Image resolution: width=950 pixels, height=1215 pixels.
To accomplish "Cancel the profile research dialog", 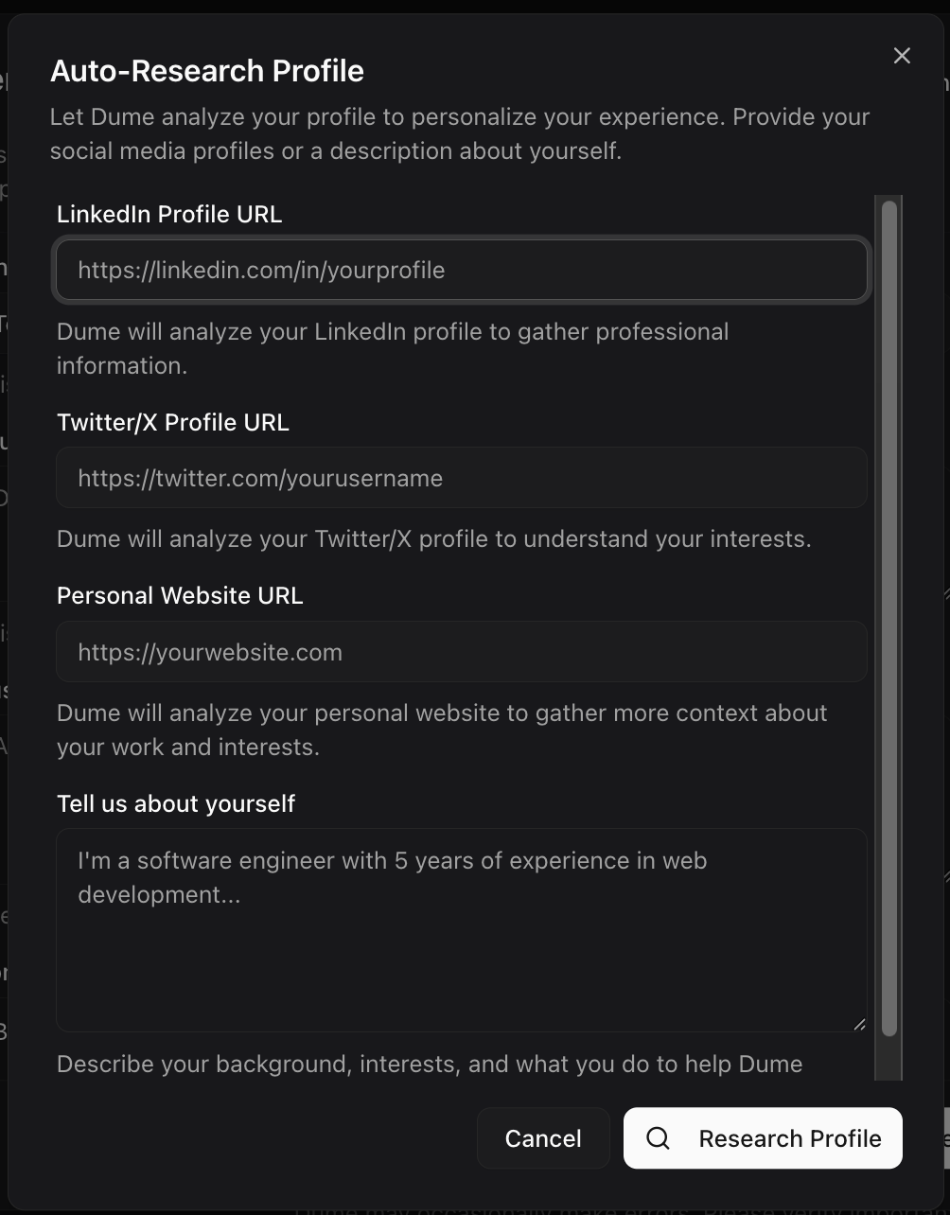I will point(543,1138).
